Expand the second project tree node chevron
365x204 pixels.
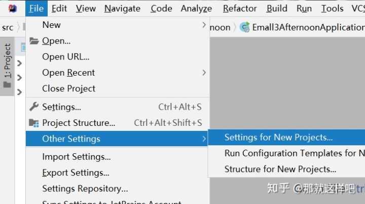(x=20, y=78)
